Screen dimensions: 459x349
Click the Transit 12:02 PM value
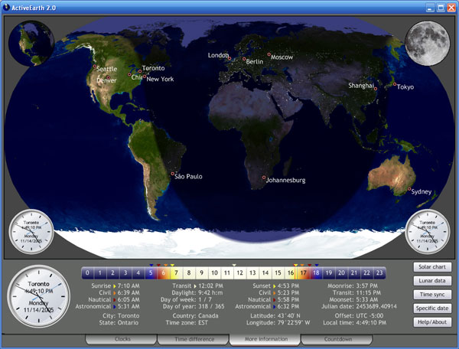(211, 285)
